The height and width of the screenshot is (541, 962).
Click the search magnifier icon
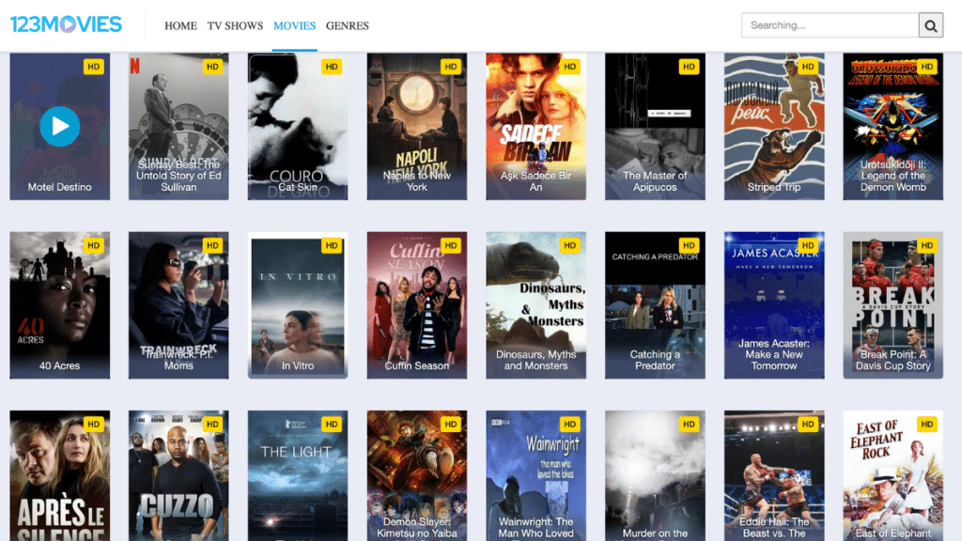(x=930, y=25)
